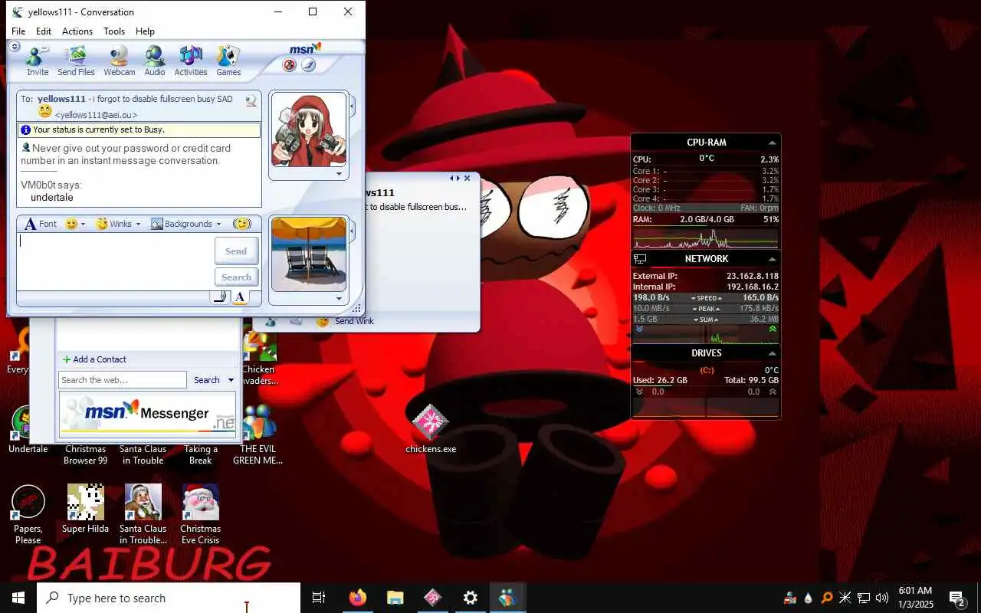Open the File menu

coord(18,31)
